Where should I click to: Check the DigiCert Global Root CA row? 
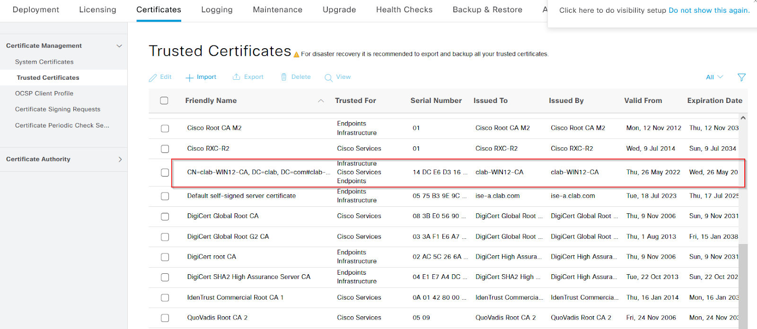click(x=165, y=216)
